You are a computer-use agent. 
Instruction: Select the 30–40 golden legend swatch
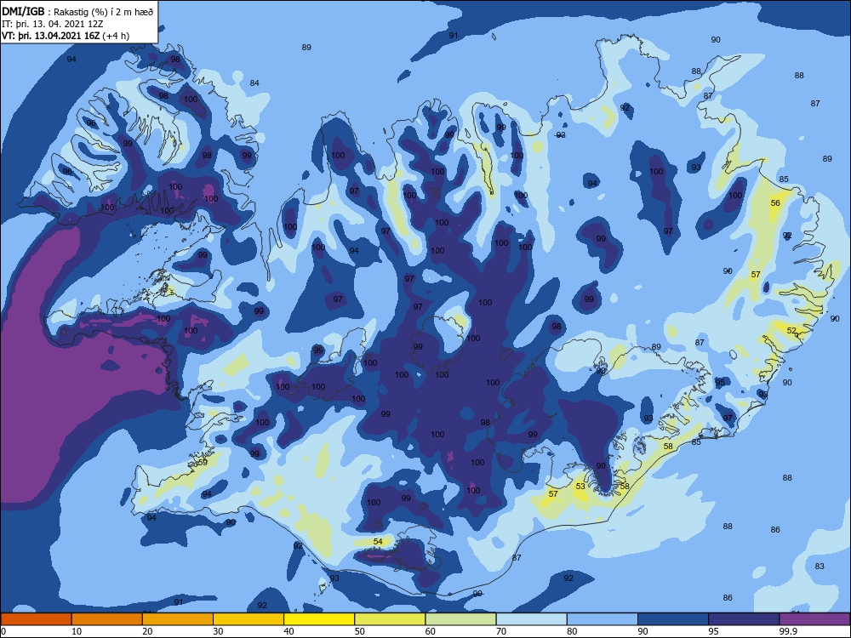[248, 619]
